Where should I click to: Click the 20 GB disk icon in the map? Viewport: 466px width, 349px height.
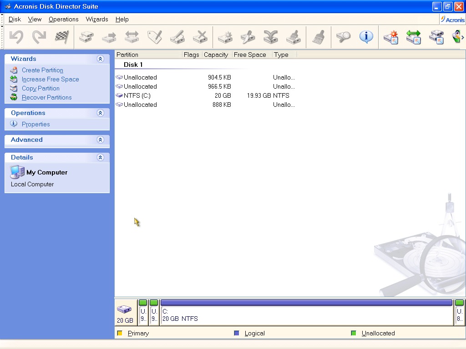click(x=124, y=309)
